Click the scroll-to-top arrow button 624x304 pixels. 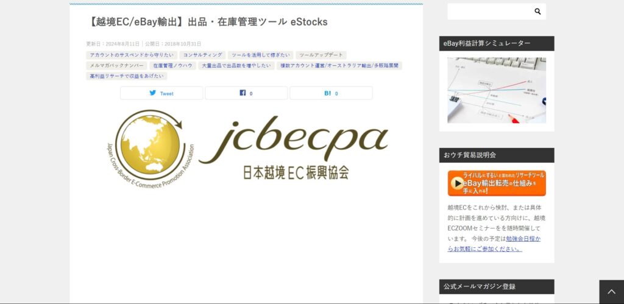click(612, 292)
